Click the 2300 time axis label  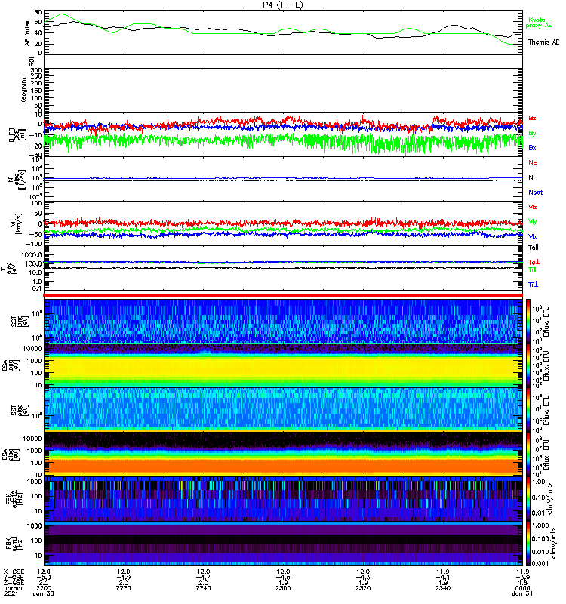[x=283, y=588]
